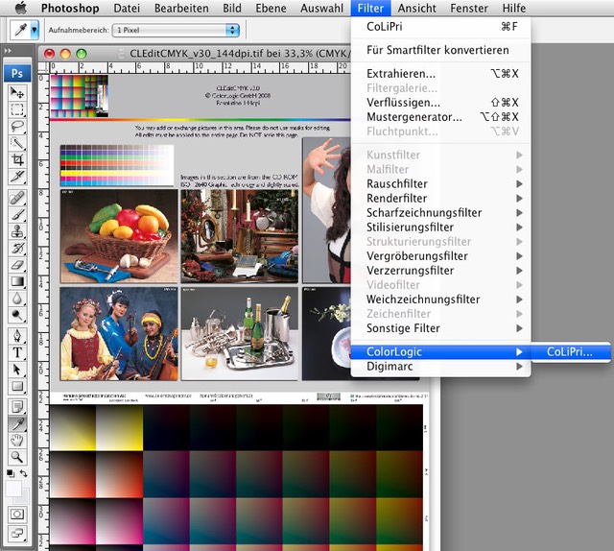614x551 pixels.
Task: Expand the Vergröberungsfilter submenu arrow
Action: coord(519,256)
